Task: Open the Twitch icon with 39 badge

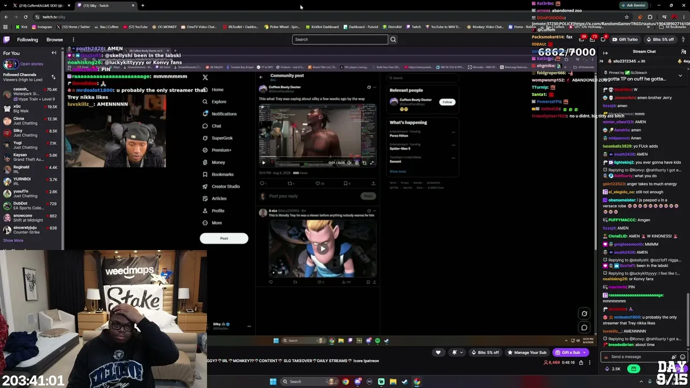Action: [582, 39]
